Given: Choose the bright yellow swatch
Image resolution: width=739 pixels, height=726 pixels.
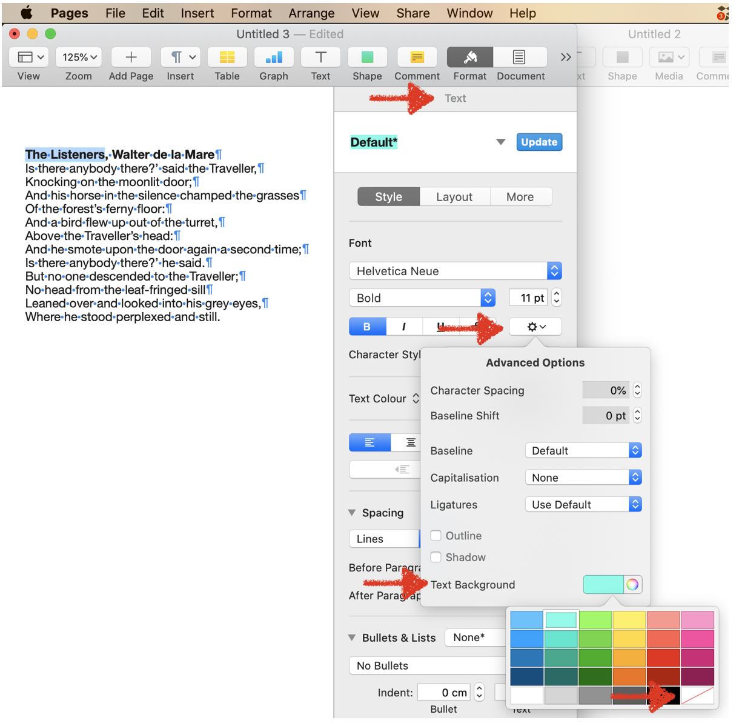Looking at the screenshot, I should point(629,620).
